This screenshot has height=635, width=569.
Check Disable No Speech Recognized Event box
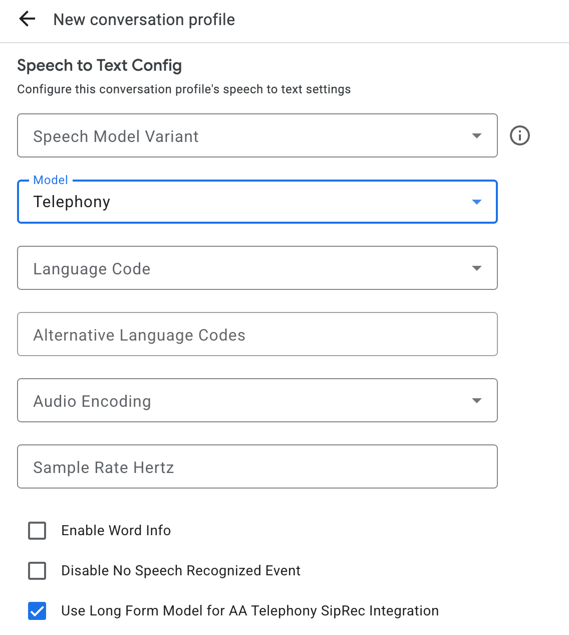click(37, 571)
